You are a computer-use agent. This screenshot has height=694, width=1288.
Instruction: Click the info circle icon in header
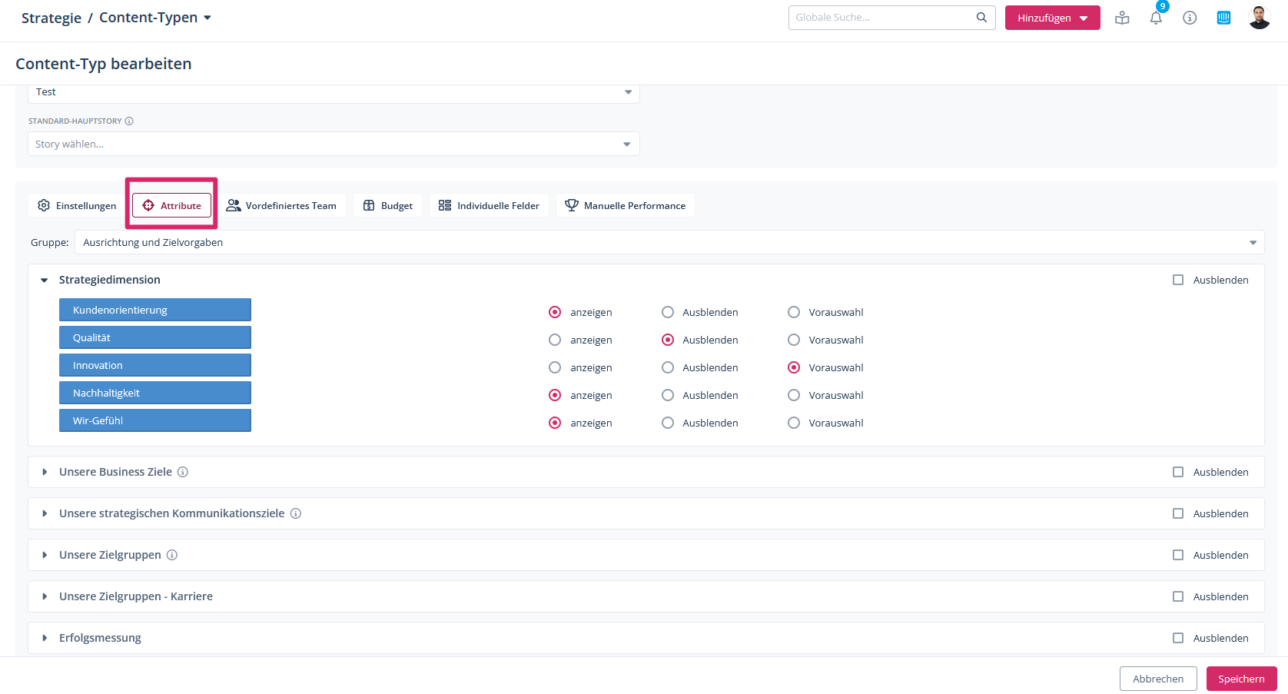tap(1190, 18)
